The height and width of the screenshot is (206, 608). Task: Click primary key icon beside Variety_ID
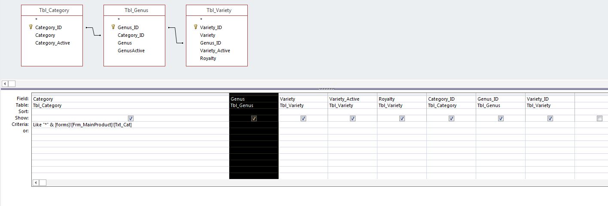[x=195, y=27]
